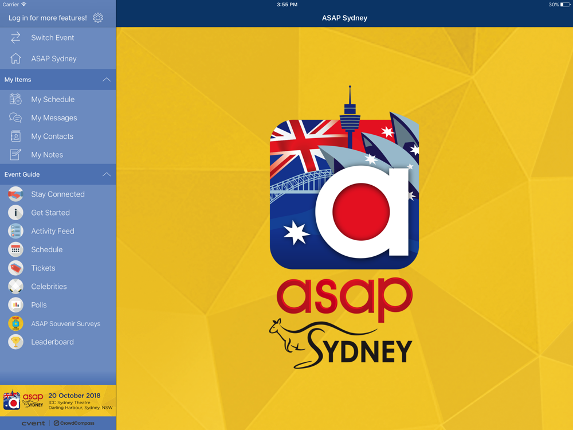Click the ASAP Souvenir Surveys icon
Screen dimensions: 573x430
pyautogui.click(x=15, y=323)
